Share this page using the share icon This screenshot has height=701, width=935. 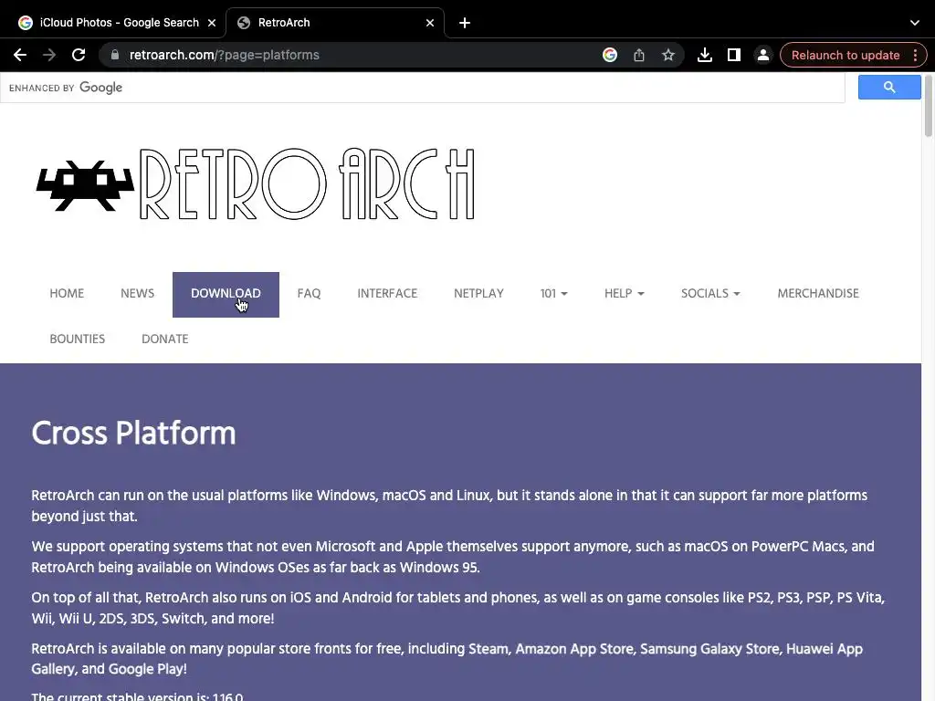(x=638, y=55)
